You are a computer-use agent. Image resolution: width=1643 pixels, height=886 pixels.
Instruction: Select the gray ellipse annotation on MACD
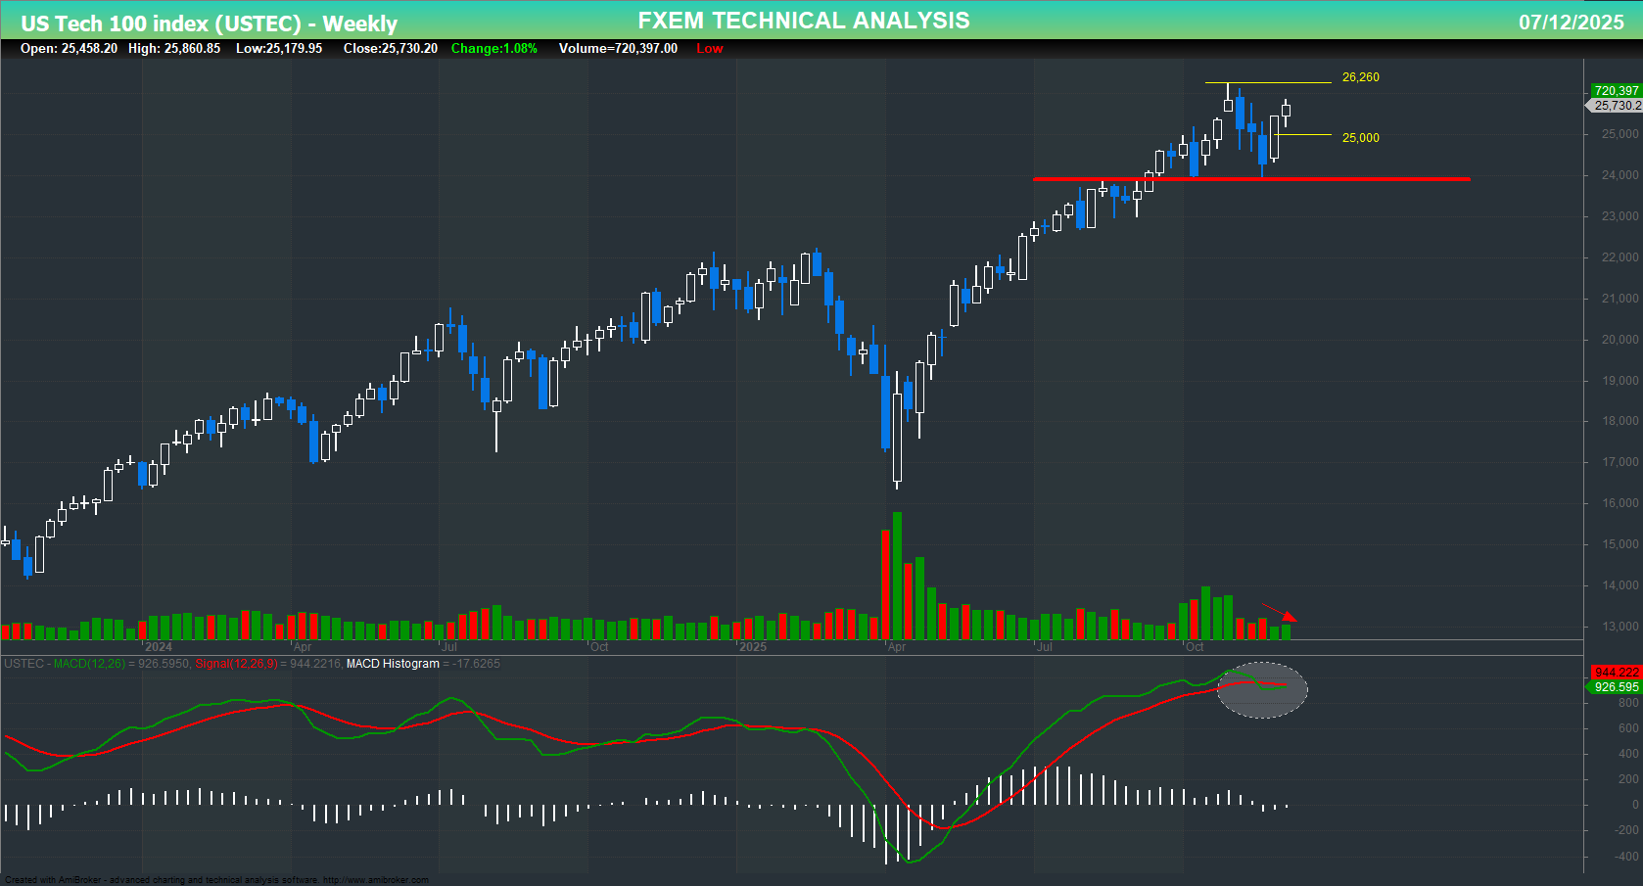click(1263, 688)
